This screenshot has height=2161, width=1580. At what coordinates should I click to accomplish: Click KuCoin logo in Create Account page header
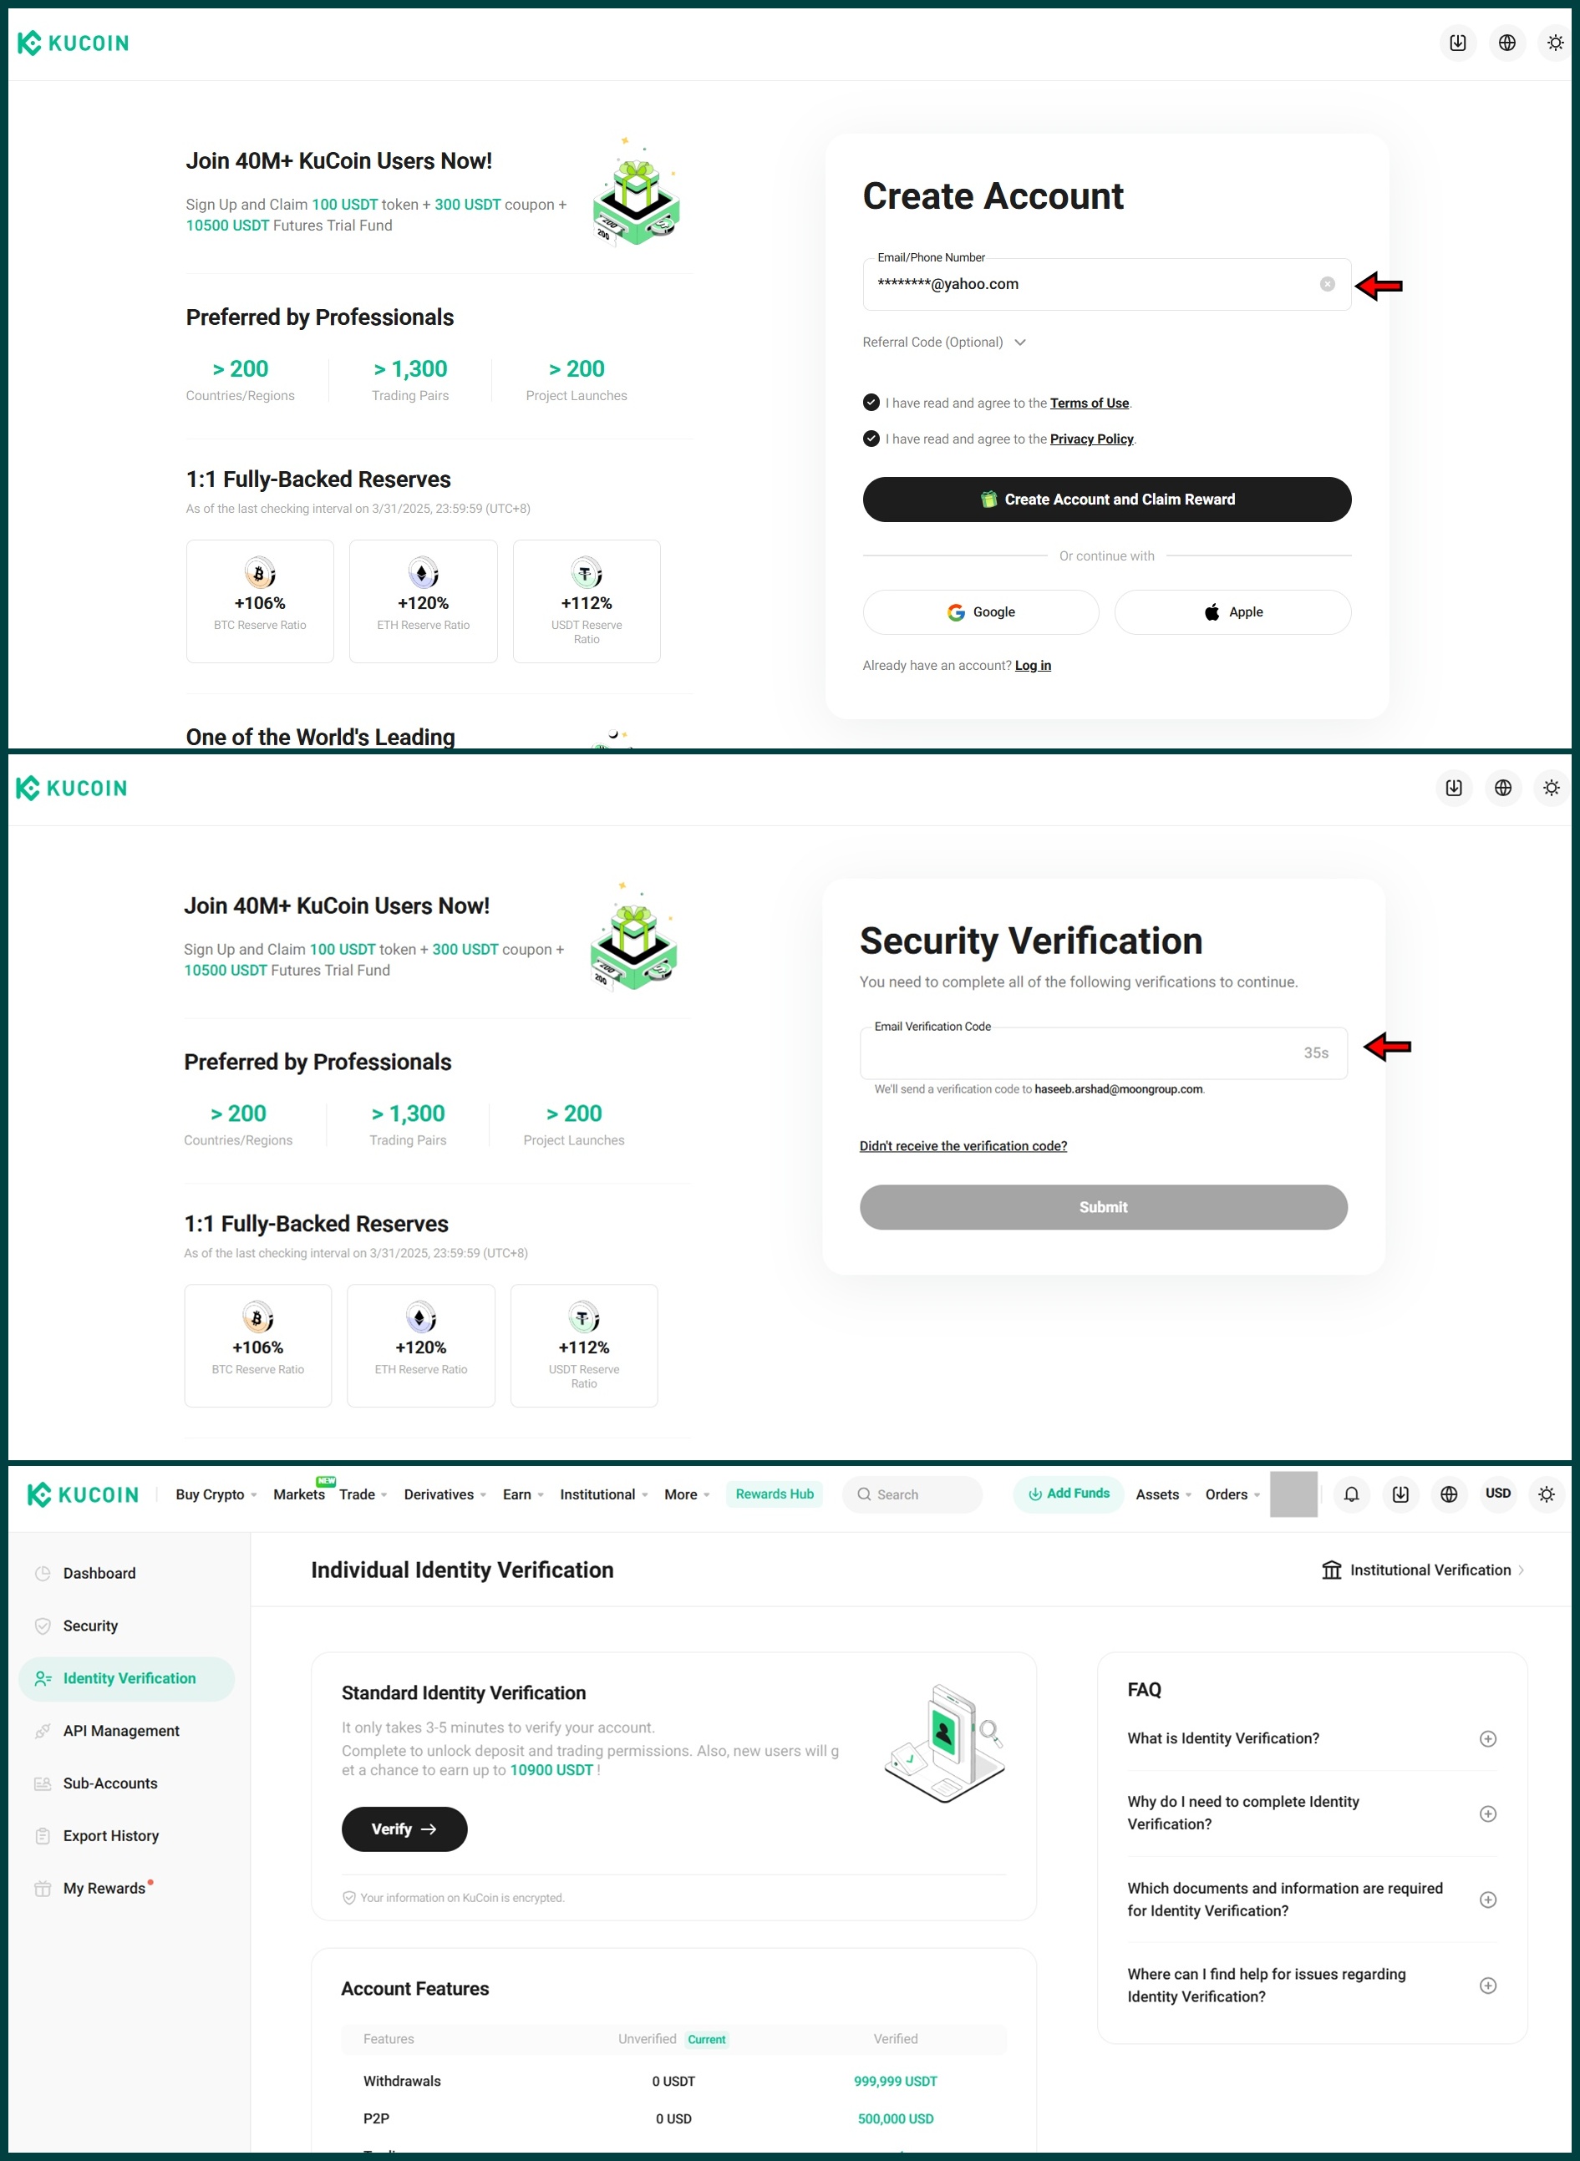tap(74, 43)
